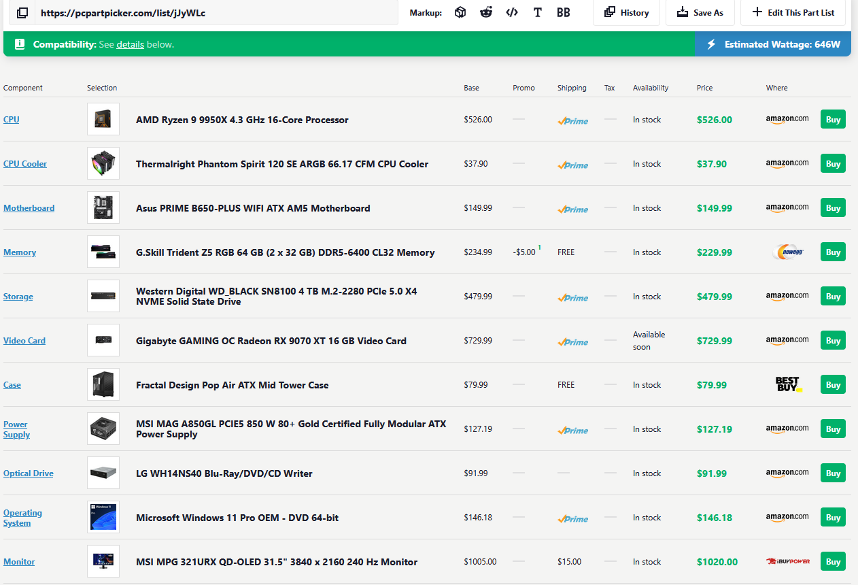Image resolution: width=858 pixels, height=585 pixels.
Task: Select the PCPartPicker markup cube icon
Action: (460, 12)
